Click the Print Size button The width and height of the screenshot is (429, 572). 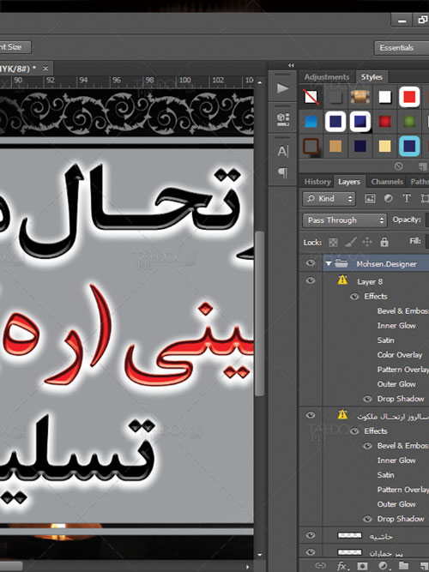click(x=15, y=47)
